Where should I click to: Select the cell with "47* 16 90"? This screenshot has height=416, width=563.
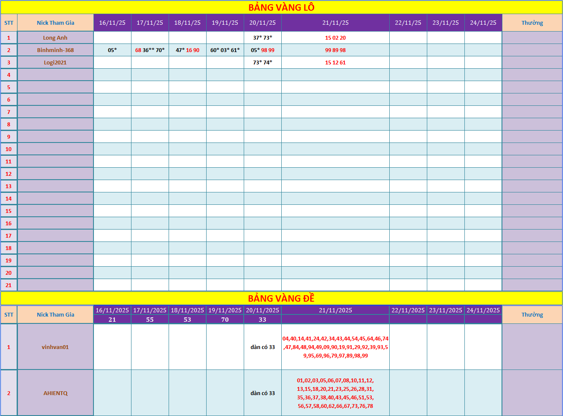coord(187,50)
